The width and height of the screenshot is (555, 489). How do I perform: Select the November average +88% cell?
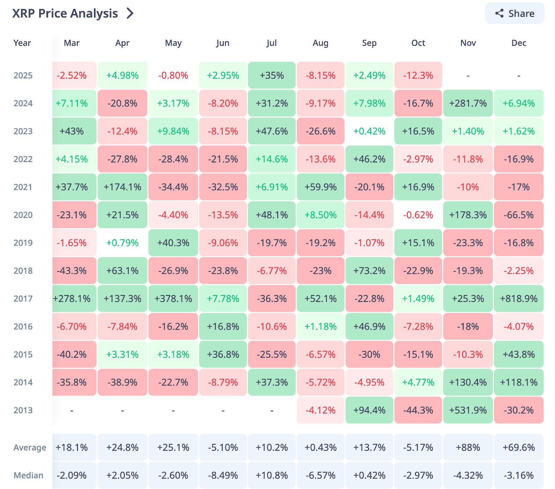(468, 448)
